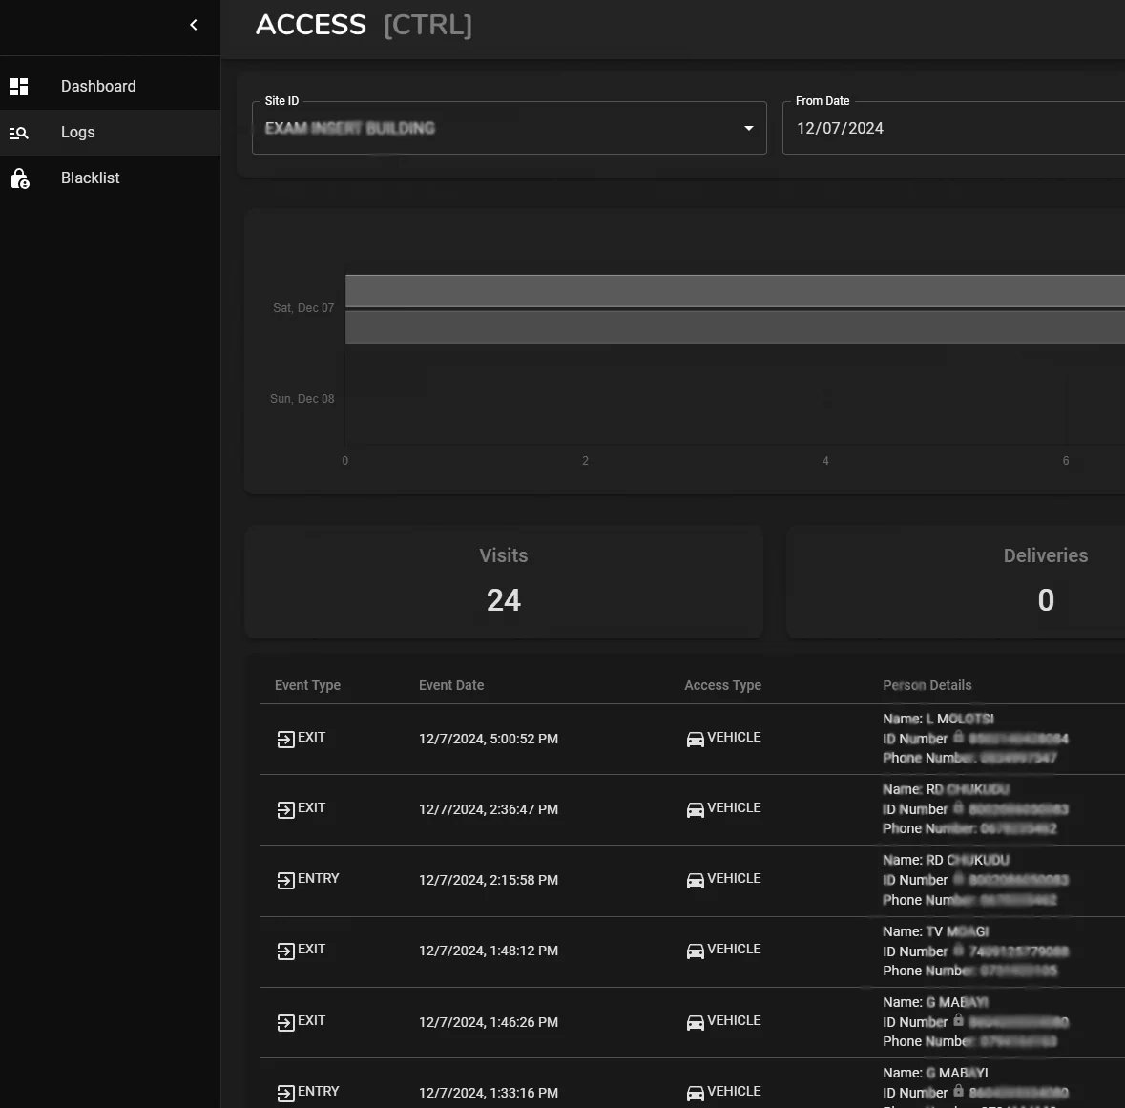1125x1108 pixels.
Task: Sort by Event Date column header
Action: (451, 685)
